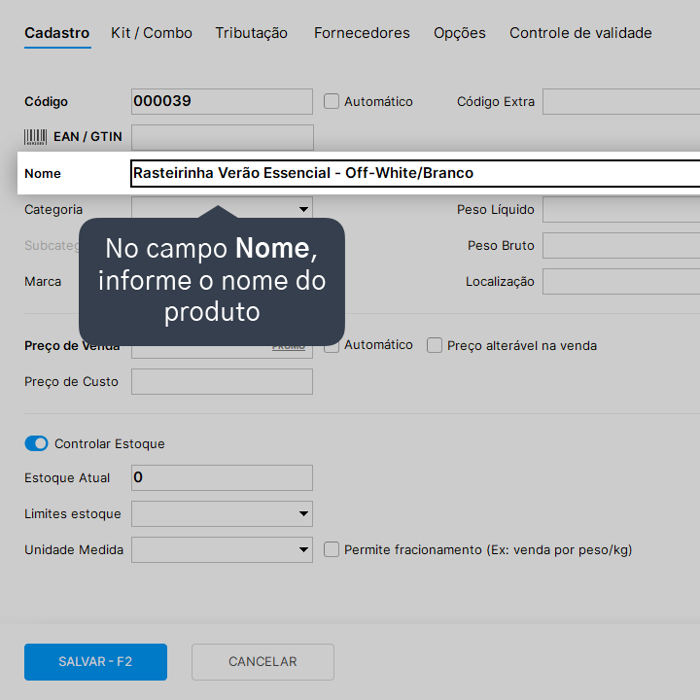Click the Código input field
The image size is (700, 700).
click(222, 101)
